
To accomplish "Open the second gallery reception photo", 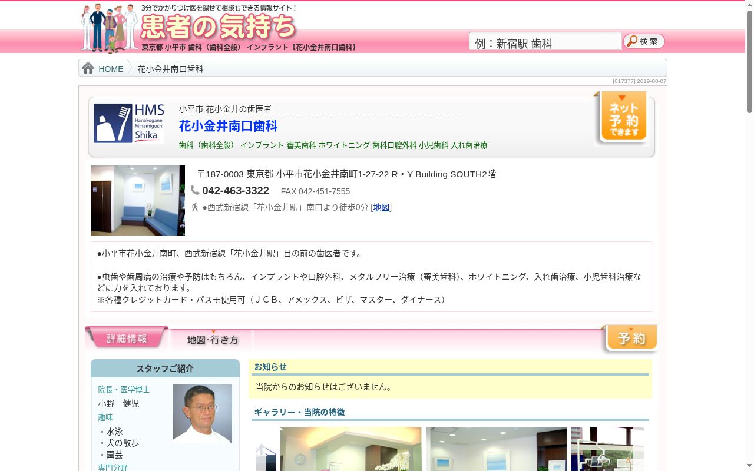I will click(497, 449).
